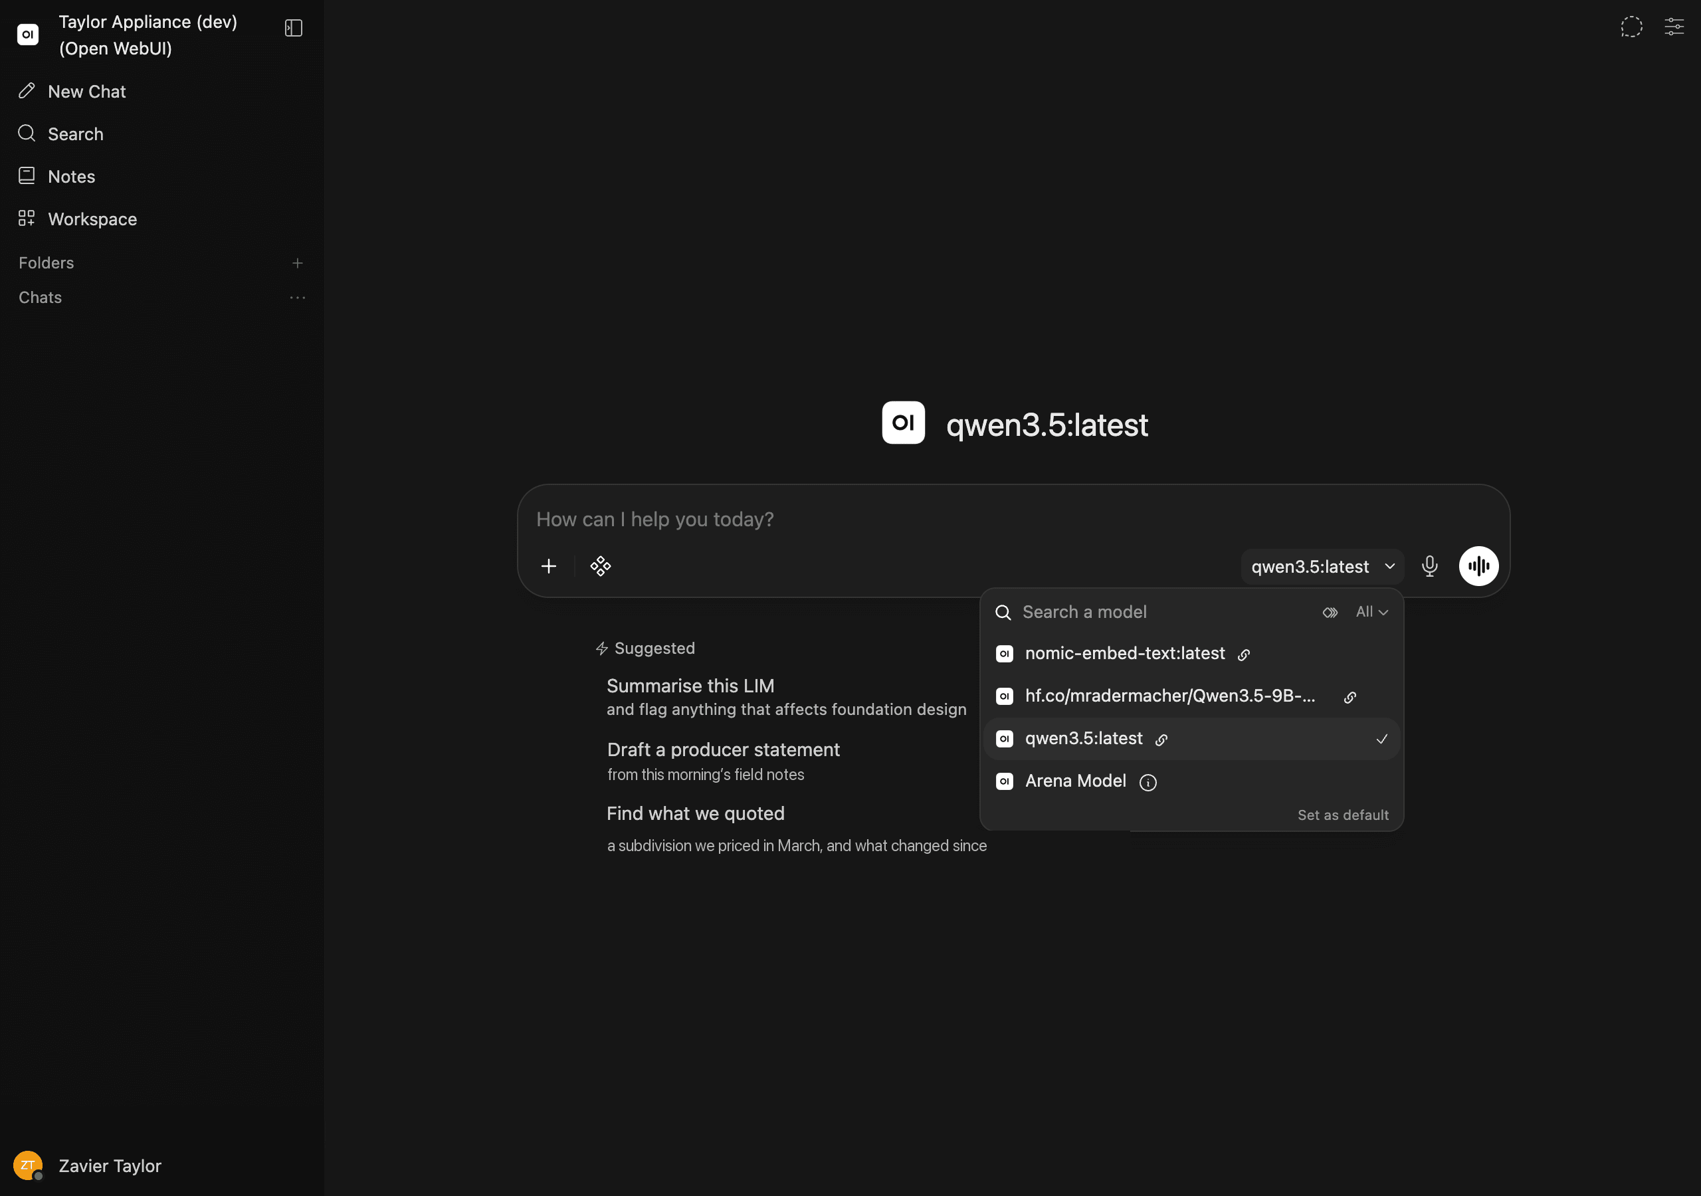The image size is (1701, 1196).
Task: Click the message input field
Action: 1013,520
